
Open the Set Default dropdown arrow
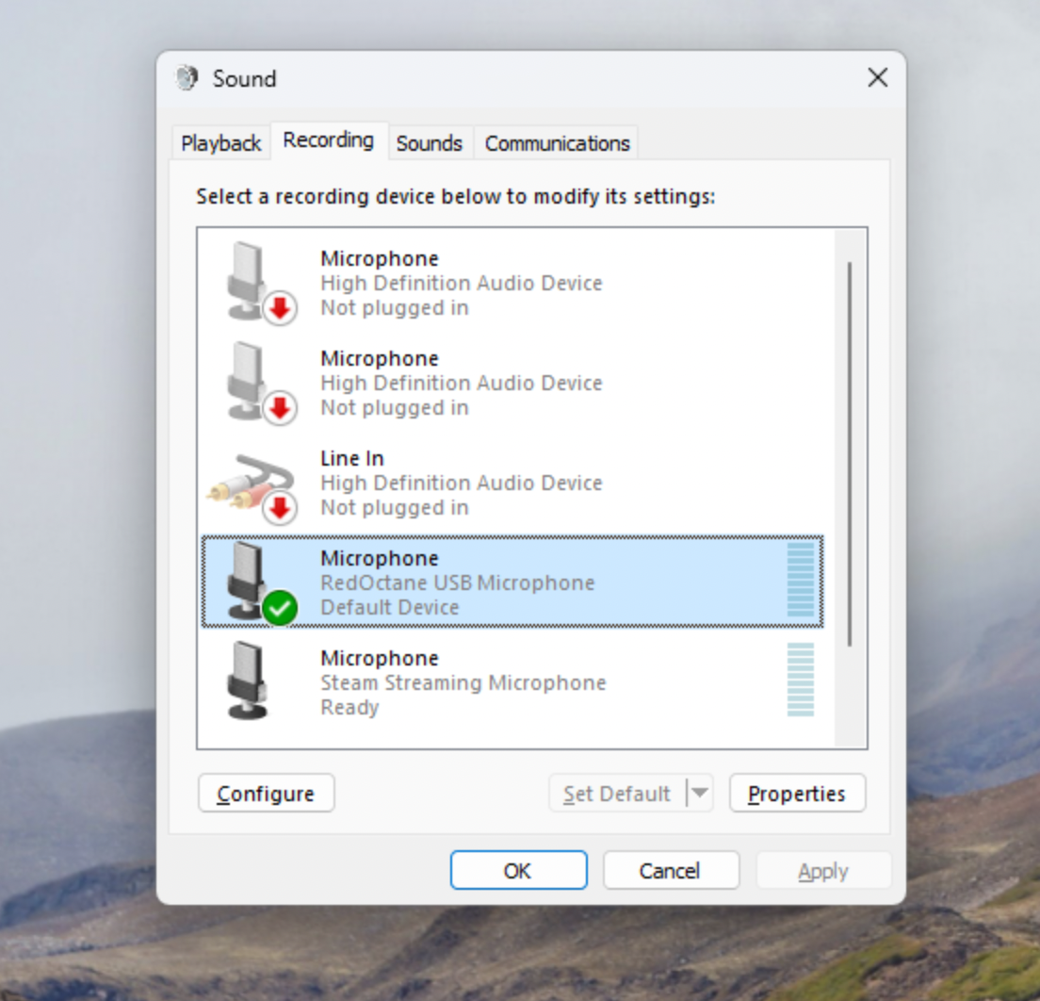click(699, 794)
